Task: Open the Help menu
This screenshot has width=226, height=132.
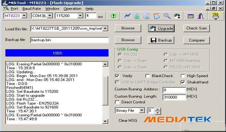Action: (x=89, y=9)
